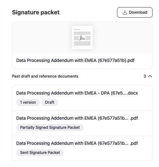The image size is (159, 167).
Task: Click gray preview background left of thumbnail
Action: (42, 38)
